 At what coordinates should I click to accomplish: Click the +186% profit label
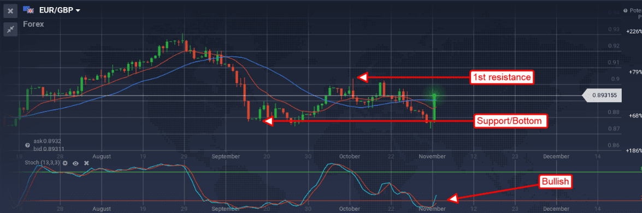(x=634, y=151)
